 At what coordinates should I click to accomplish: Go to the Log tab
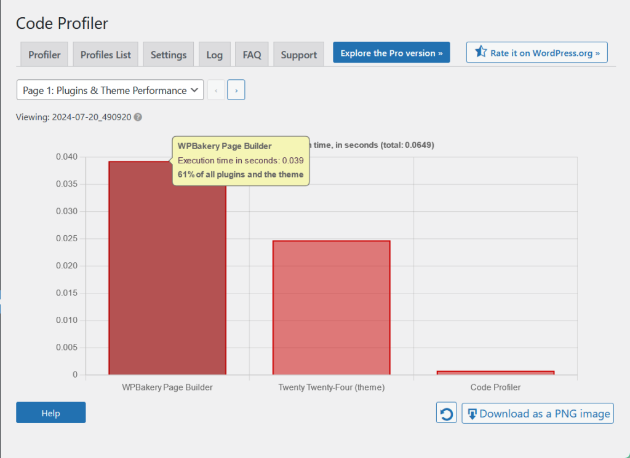(x=215, y=55)
